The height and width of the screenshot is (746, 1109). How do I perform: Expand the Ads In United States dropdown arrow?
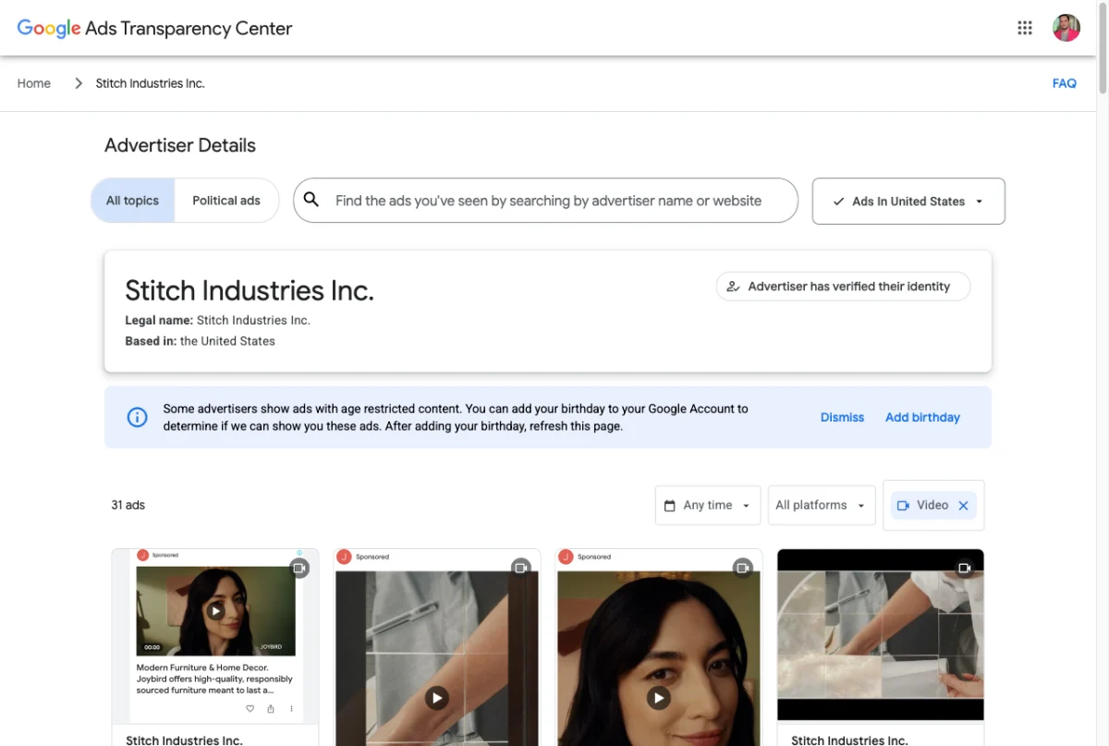[x=979, y=202]
